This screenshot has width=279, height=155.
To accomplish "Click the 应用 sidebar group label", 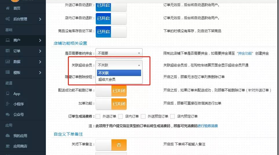I will [x=9, y=125].
